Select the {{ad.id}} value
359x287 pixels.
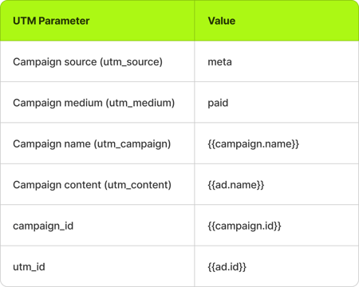[227, 267]
